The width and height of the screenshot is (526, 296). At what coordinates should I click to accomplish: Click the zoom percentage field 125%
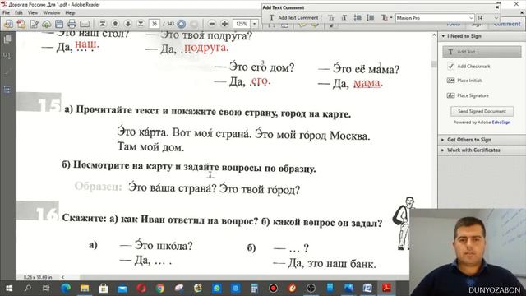[x=242, y=24]
